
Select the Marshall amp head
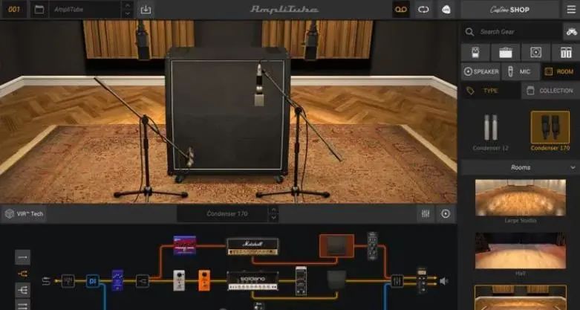click(252, 247)
